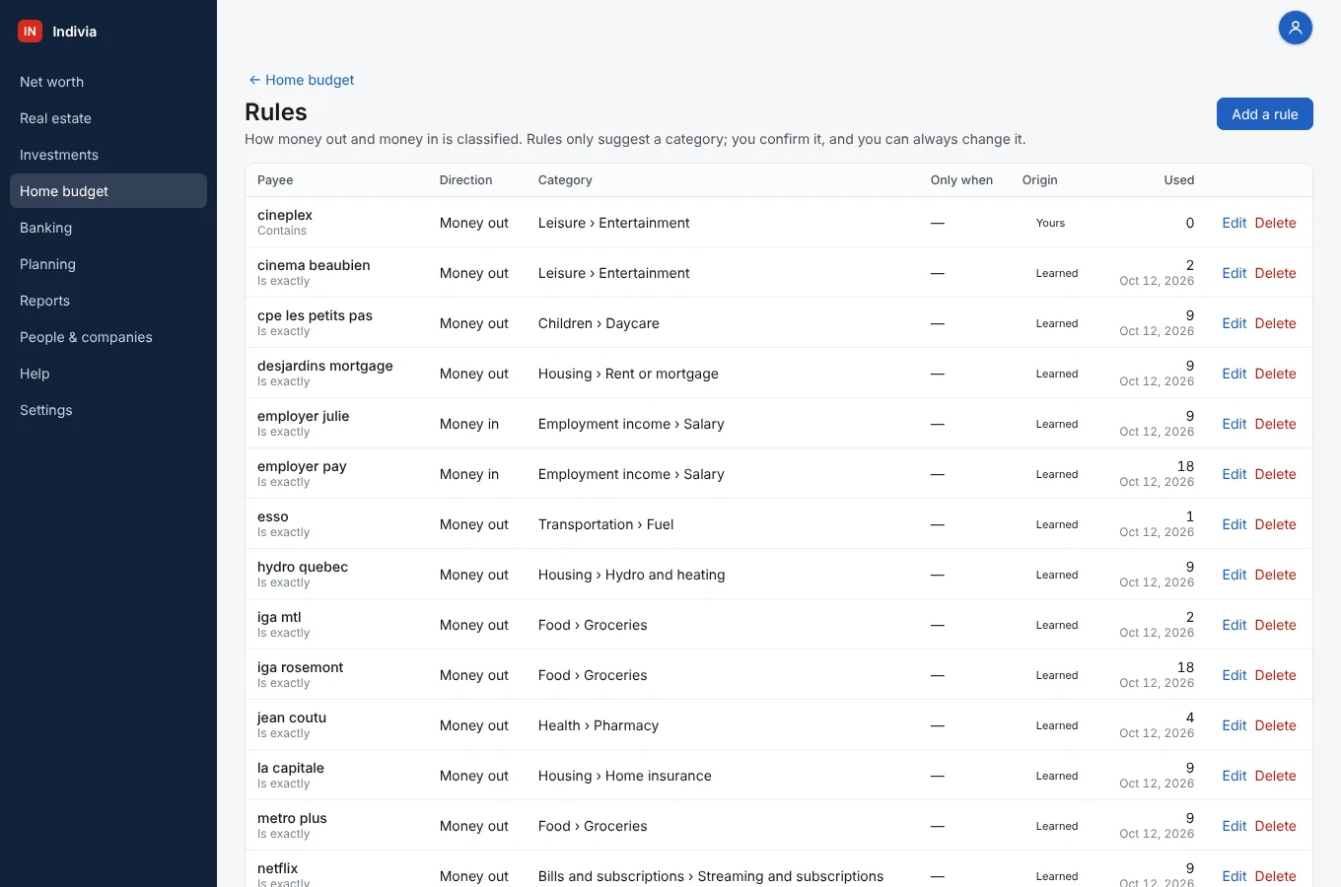Delete the jean coutu rule

click(x=1275, y=725)
